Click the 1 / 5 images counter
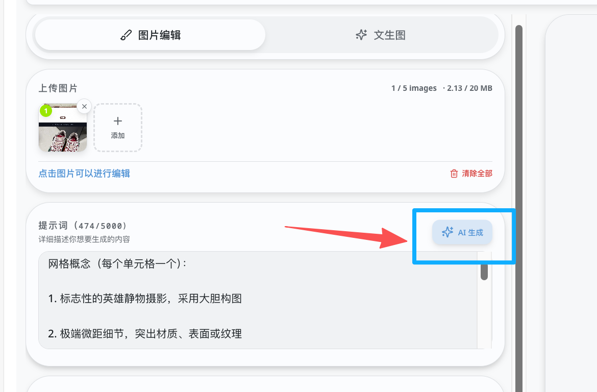The image size is (597, 392). click(x=414, y=88)
